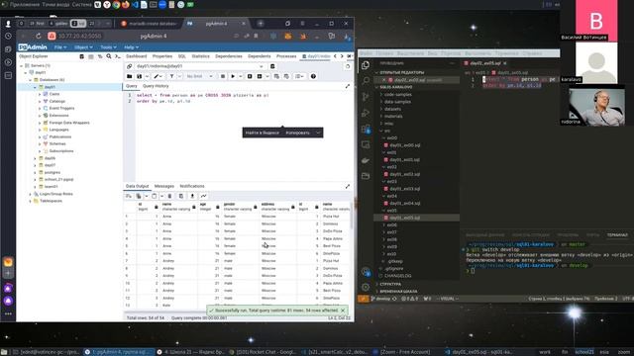The width and height of the screenshot is (634, 356).
Task: Click Копировать in selection popup
Action: click(297, 133)
